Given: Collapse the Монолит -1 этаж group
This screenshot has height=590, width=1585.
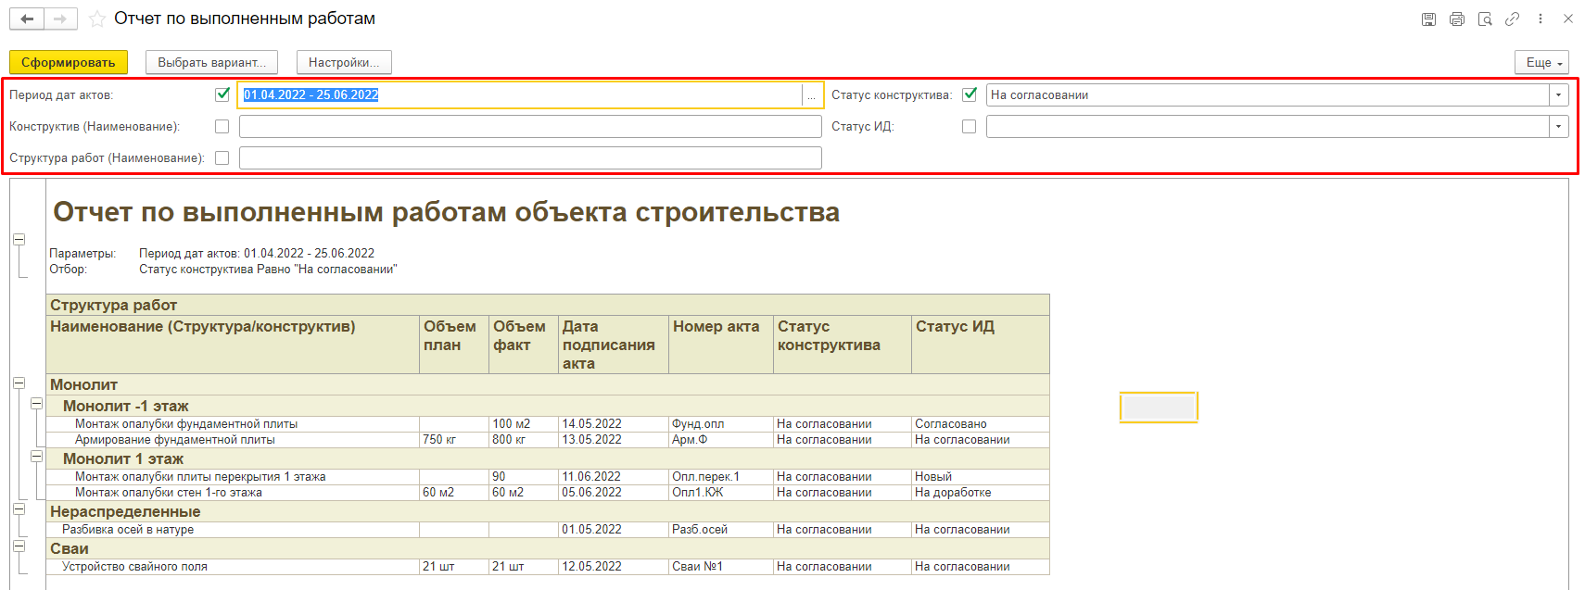Looking at the screenshot, I should 36,404.
